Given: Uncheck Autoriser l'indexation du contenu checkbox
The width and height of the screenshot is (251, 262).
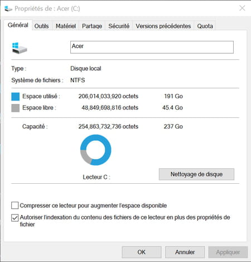Looking at the screenshot, I should [15, 218].
